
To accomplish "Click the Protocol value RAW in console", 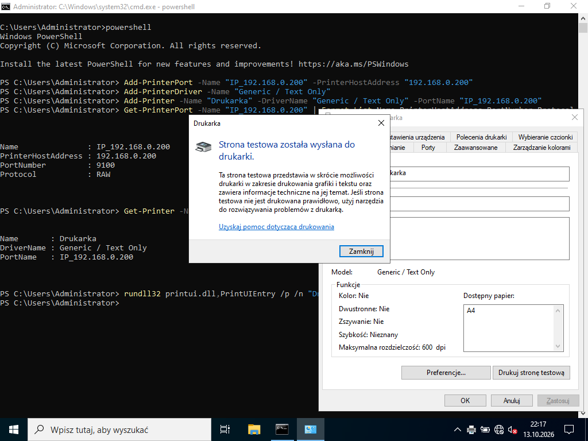I will click(x=103, y=175).
